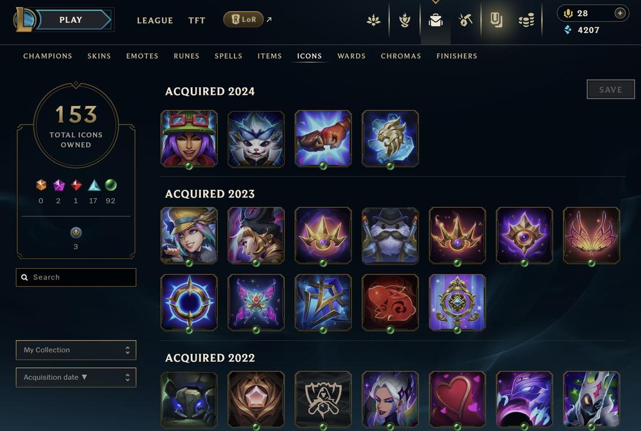This screenshot has width=641, height=431.
Task: Click the epic purple gem filter icon
Action: point(59,185)
